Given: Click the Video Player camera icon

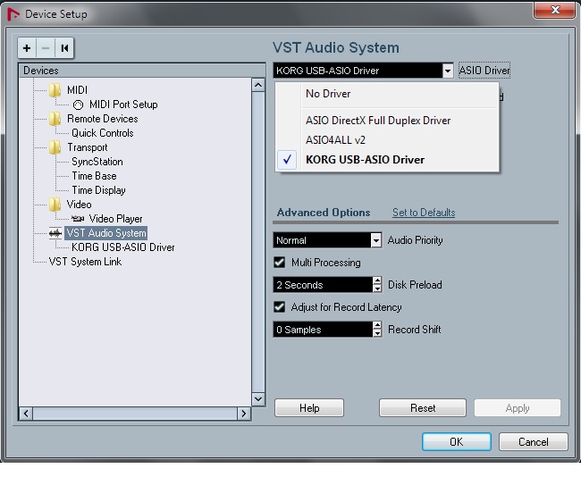Looking at the screenshot, I should pyautogui.click(x=78, y=219).
